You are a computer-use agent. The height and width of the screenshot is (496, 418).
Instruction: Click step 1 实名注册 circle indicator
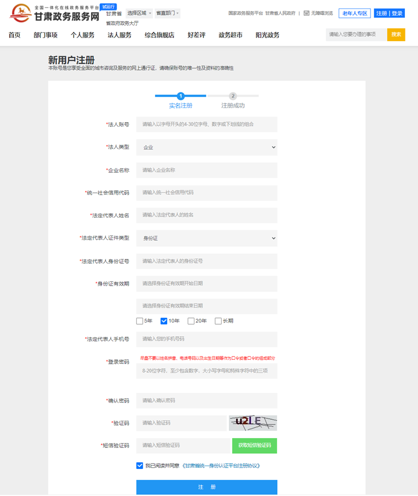point(180,96)
